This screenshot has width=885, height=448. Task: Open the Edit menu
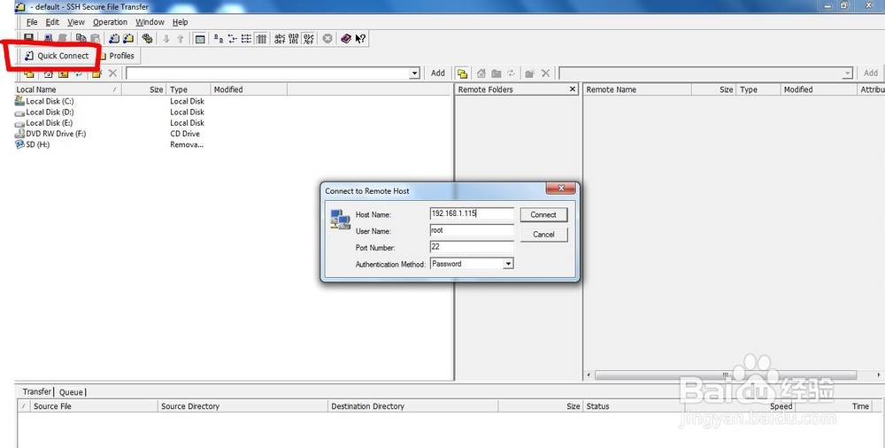[52, 22]
